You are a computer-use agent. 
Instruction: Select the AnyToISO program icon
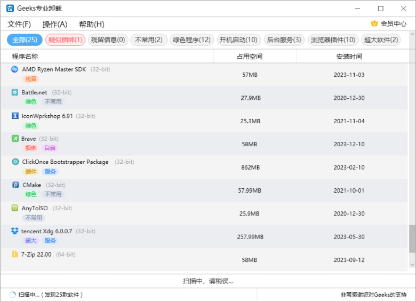(15, 208)
